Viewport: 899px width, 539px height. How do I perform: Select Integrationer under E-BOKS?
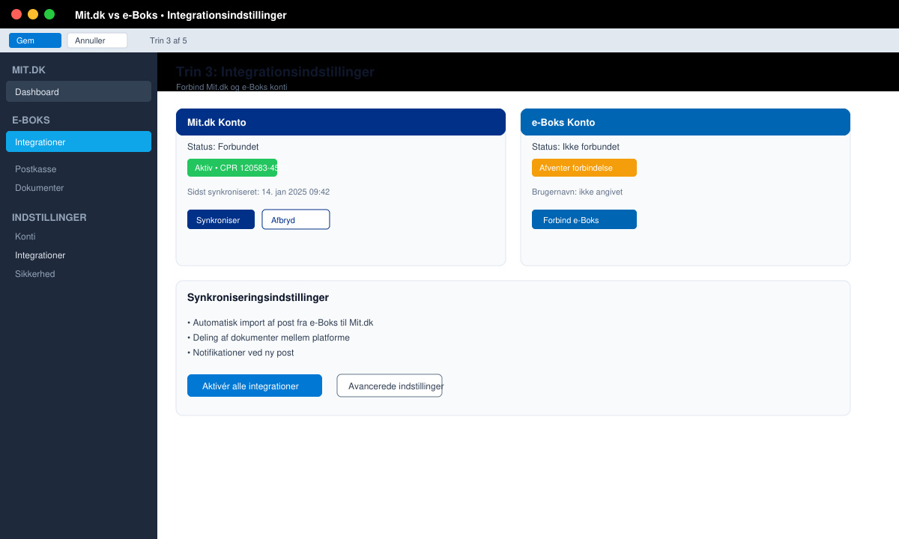click(x=79, y=141)
